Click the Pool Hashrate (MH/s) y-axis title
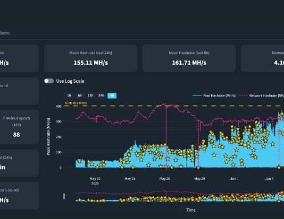284x219 pixels. pyautogui.click(x=48, y=136)
